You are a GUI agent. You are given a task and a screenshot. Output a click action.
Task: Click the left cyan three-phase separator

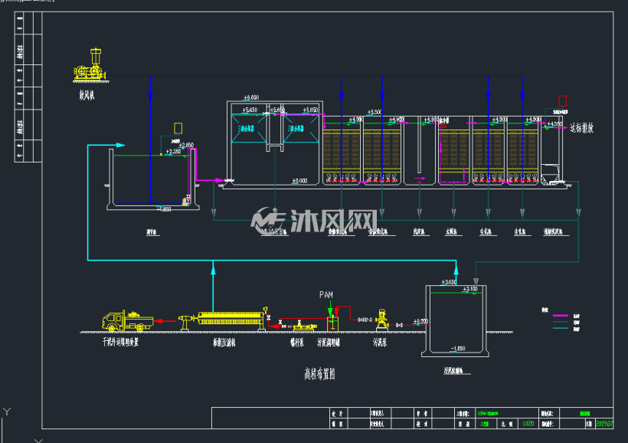pyautogui.click(x=249, y=129)
